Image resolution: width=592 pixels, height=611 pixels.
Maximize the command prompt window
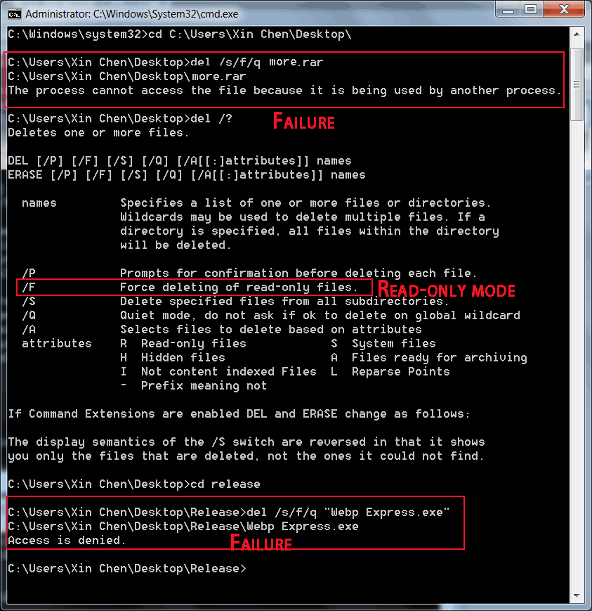tap(531, 9)
